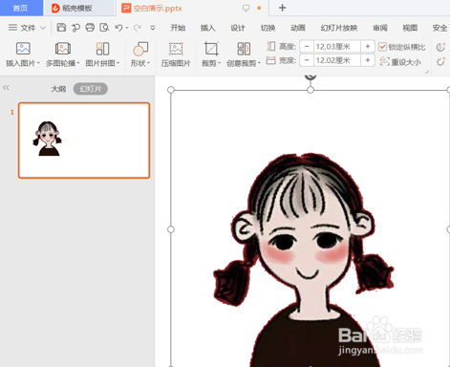Open the 幻灯片放映 (Slide Show) ribbon tab

tap(339, 28)
